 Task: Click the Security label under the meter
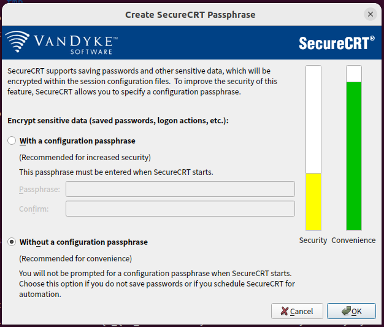313,240
